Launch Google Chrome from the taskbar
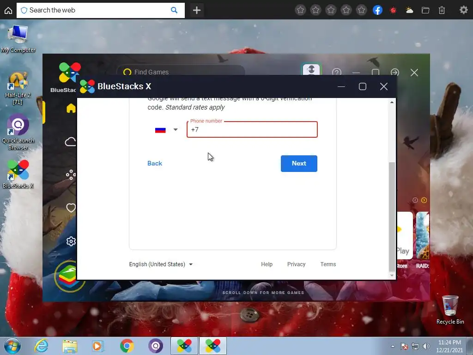Screen dimensions: 473x355 (x=127, y=346)
